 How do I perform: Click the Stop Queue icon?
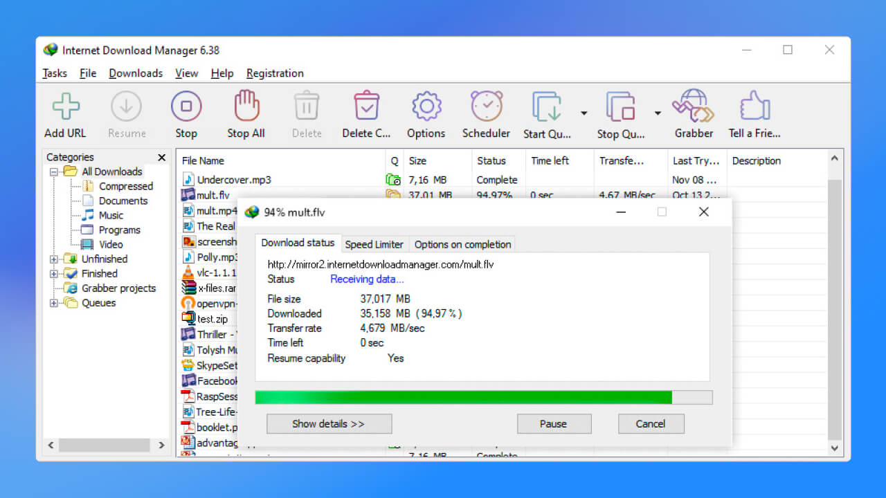(x=621, y=107)
